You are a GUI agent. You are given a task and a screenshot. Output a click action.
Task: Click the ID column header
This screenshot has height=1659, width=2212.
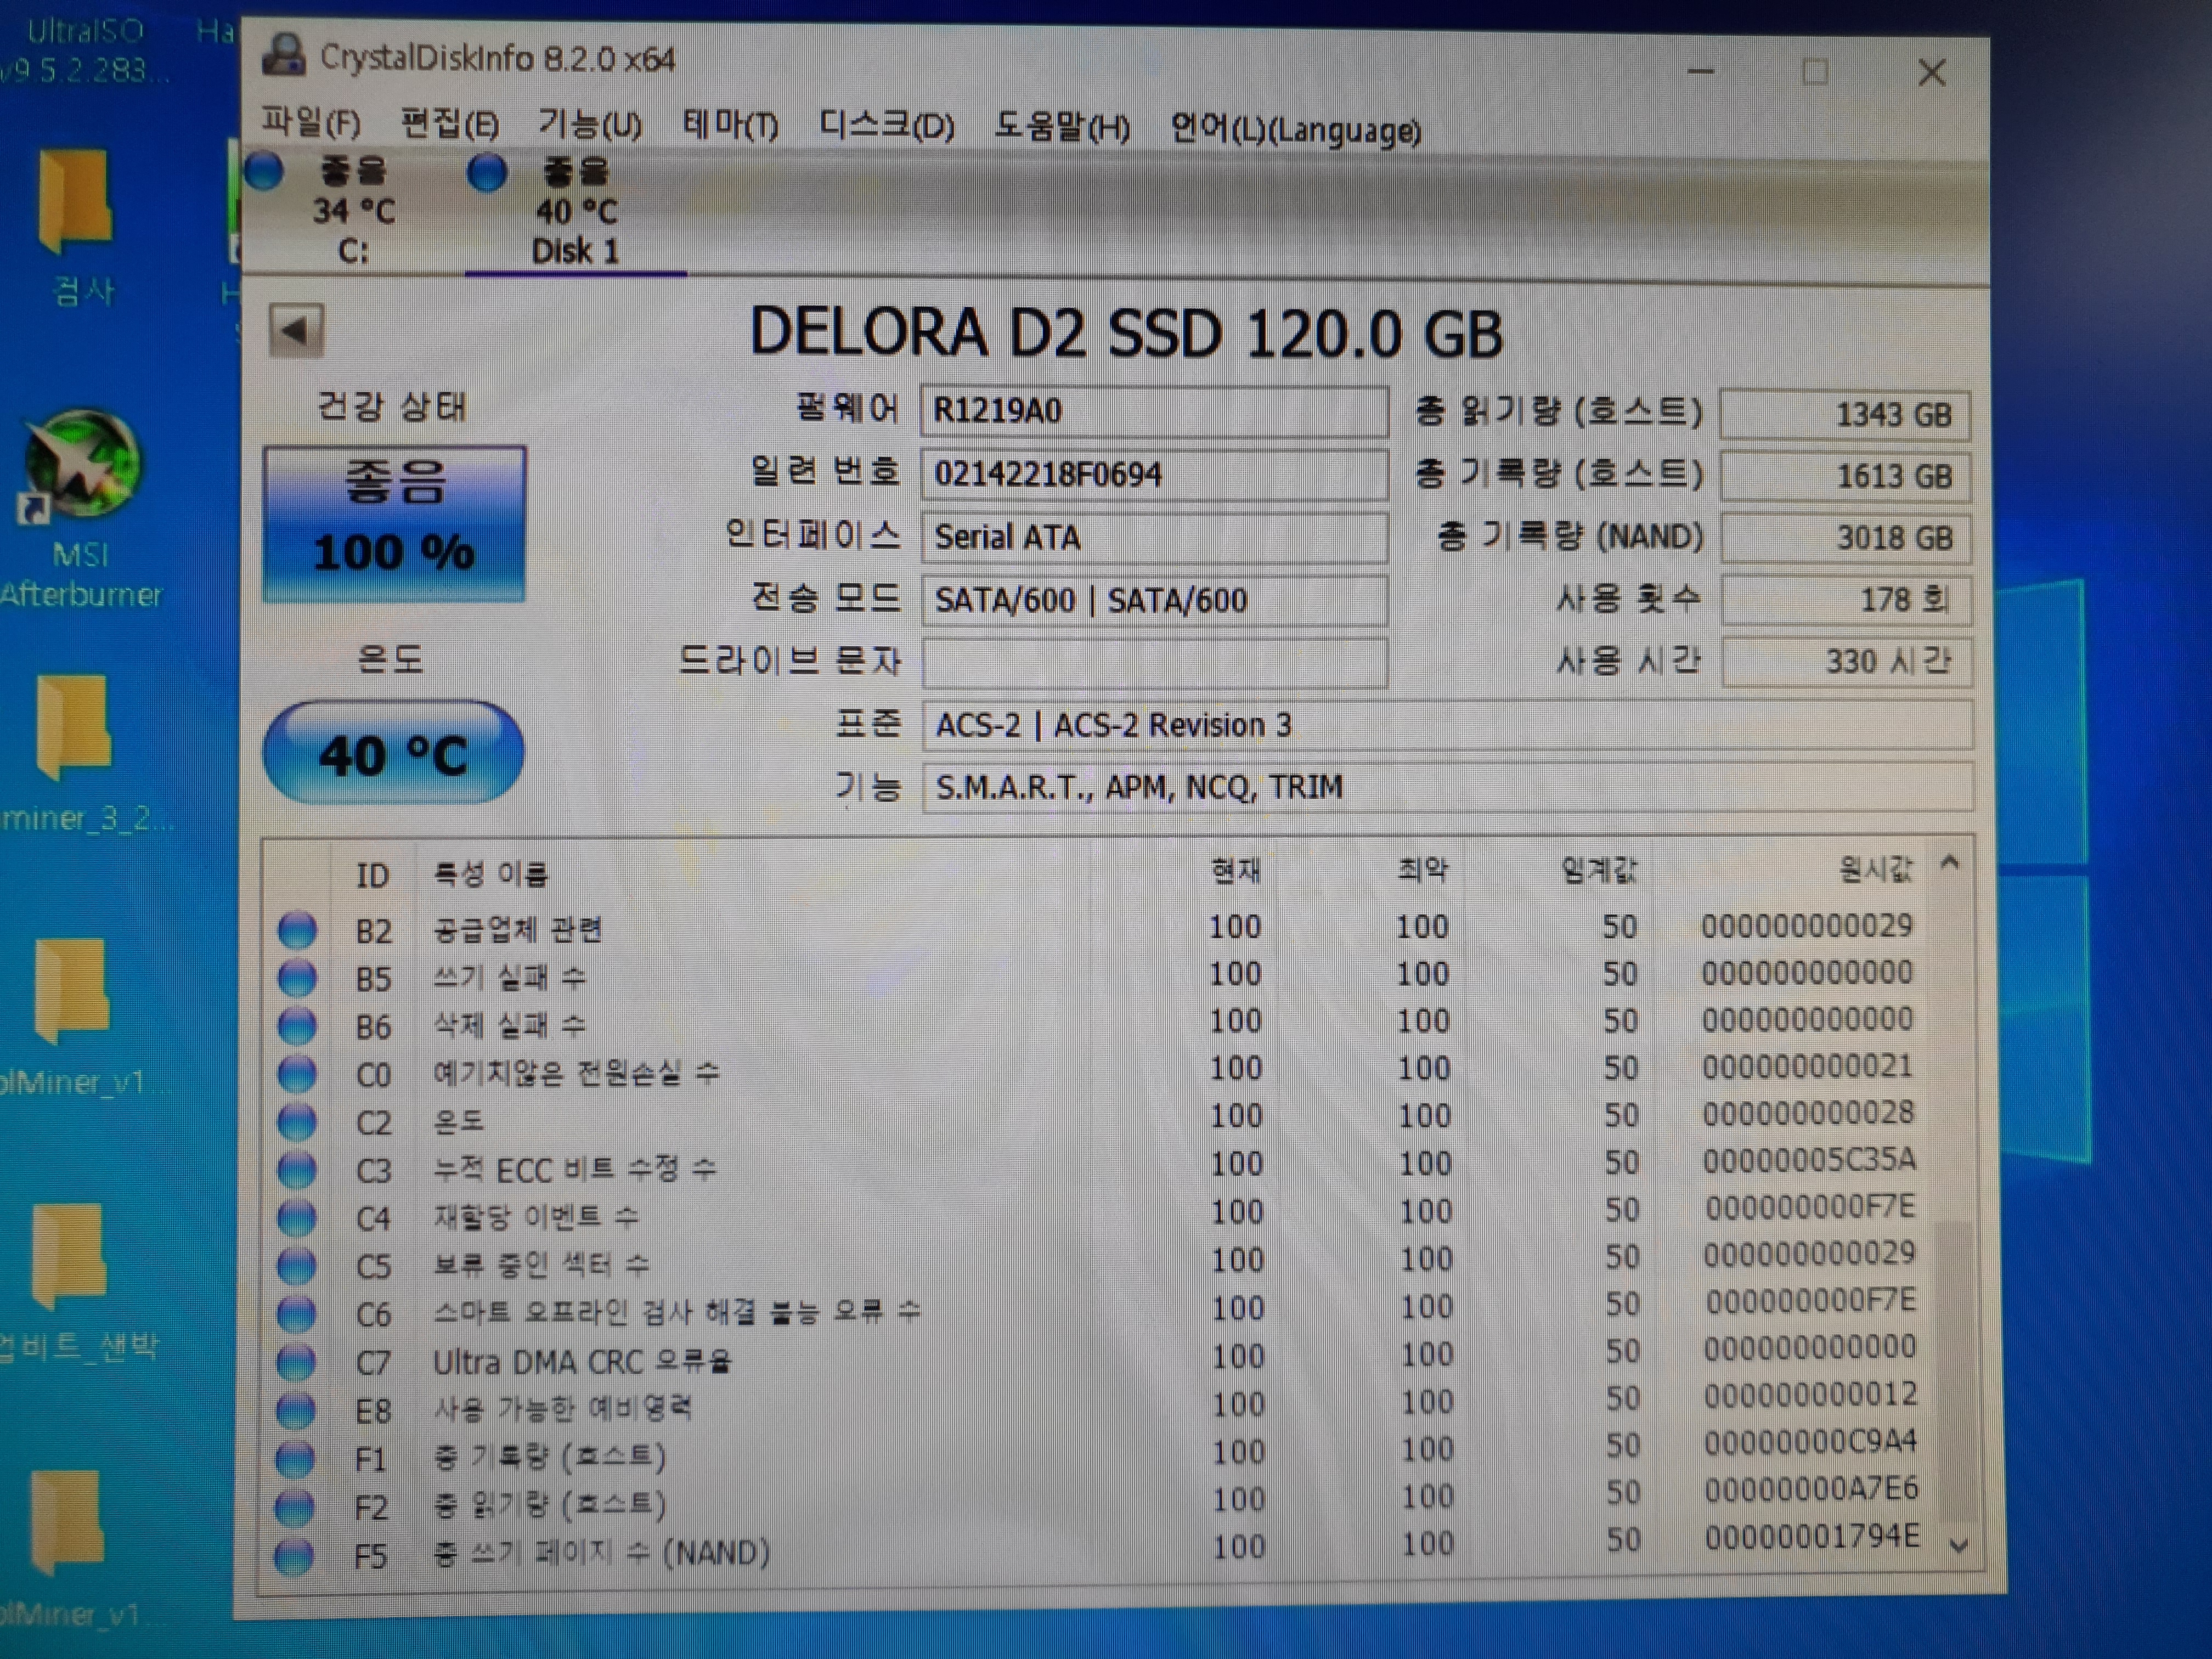373,876
